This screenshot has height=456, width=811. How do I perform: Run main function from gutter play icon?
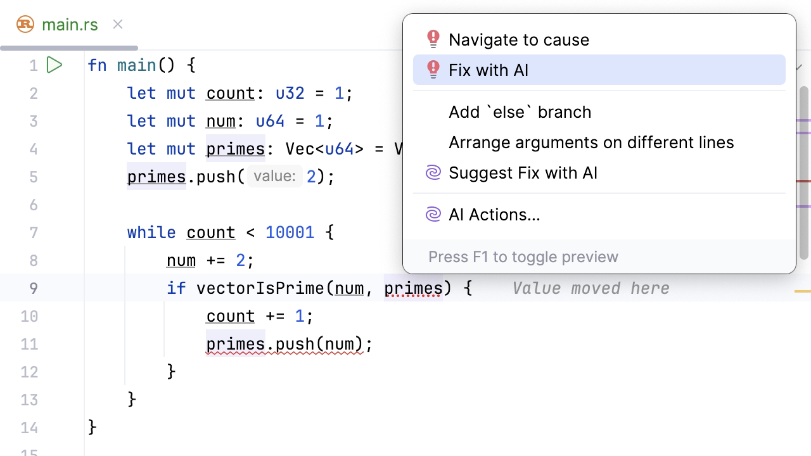click(54, 65)
